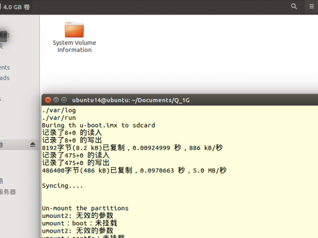Select the highlighted recent (的) sidebar entry

click(x=4, y=35)
